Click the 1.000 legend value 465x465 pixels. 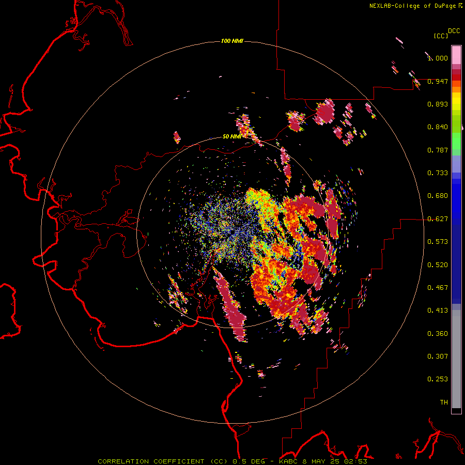(438, 58)
